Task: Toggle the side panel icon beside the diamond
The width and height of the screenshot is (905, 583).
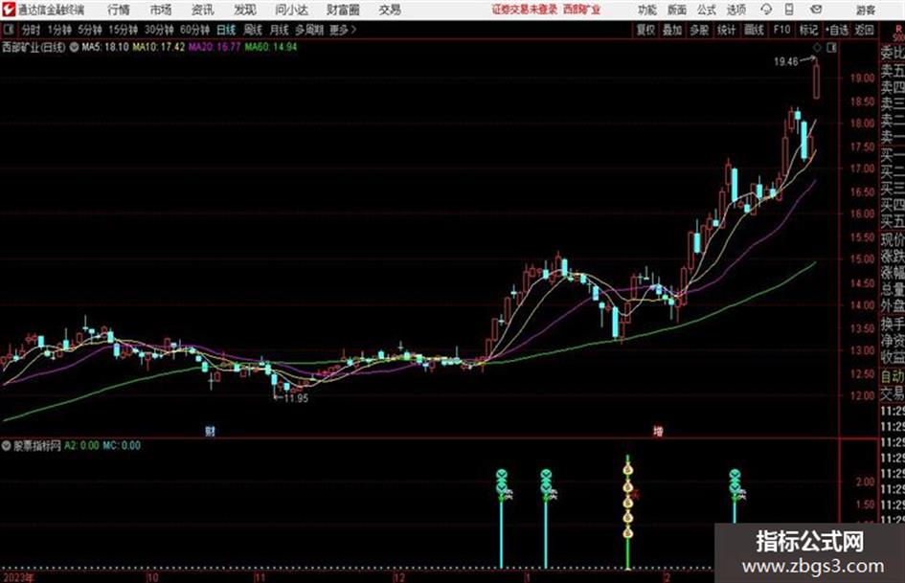Action: (x=831, y=48)
